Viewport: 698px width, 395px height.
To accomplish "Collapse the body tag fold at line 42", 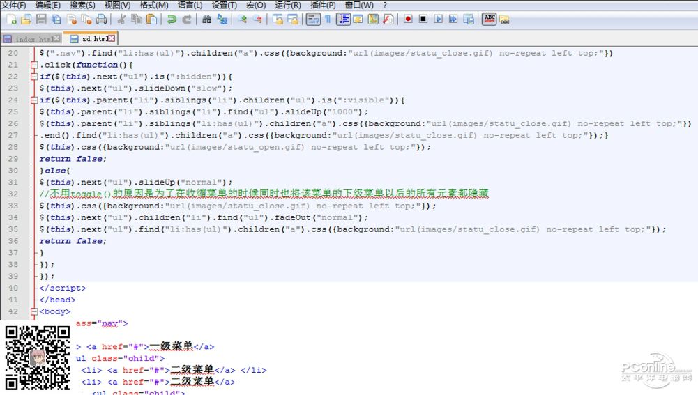I will point(35,311).
